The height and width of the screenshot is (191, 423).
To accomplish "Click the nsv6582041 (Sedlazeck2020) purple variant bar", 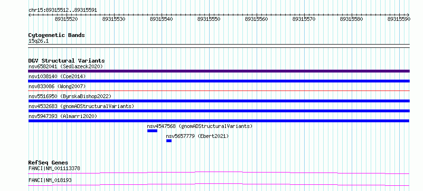I will [x=219, y=71].
